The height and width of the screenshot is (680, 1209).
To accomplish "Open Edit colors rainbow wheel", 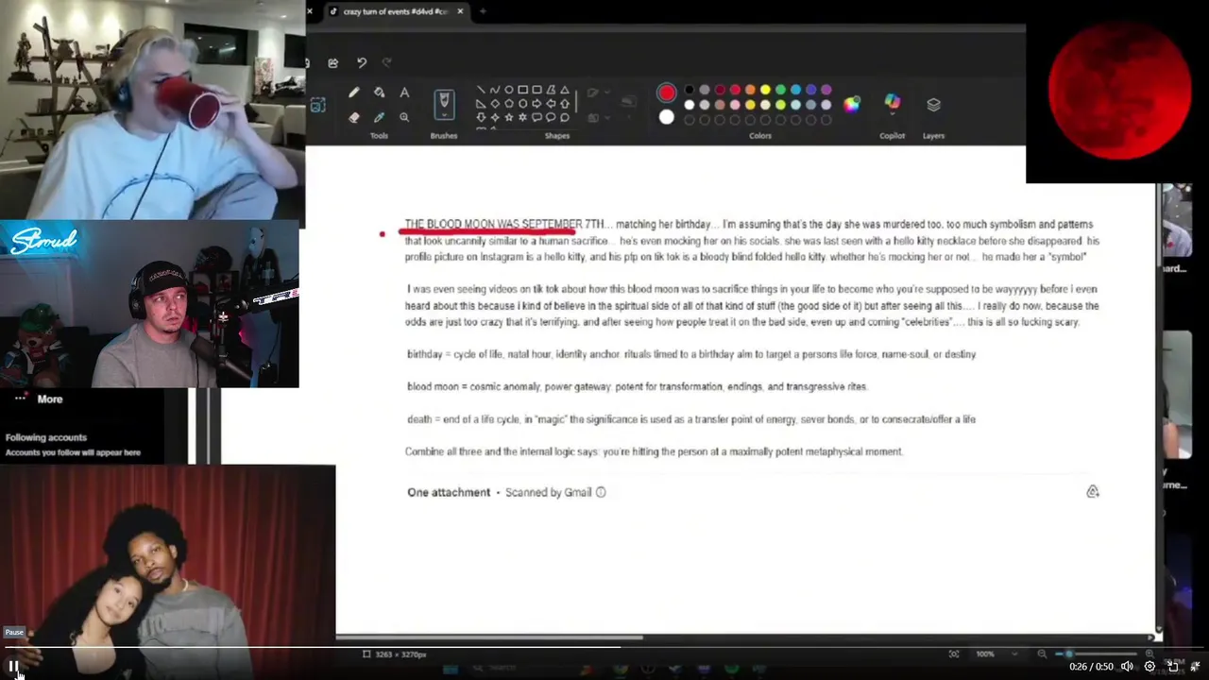I will (x=852, y=104).
